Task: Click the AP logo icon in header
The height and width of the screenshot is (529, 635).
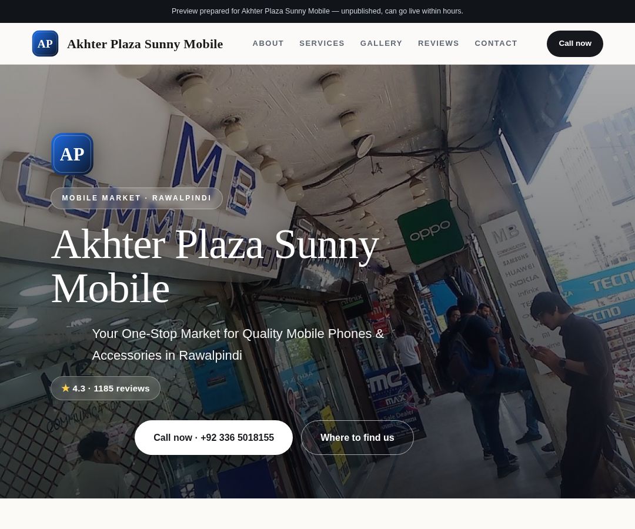Action: (x=45, y=43)
